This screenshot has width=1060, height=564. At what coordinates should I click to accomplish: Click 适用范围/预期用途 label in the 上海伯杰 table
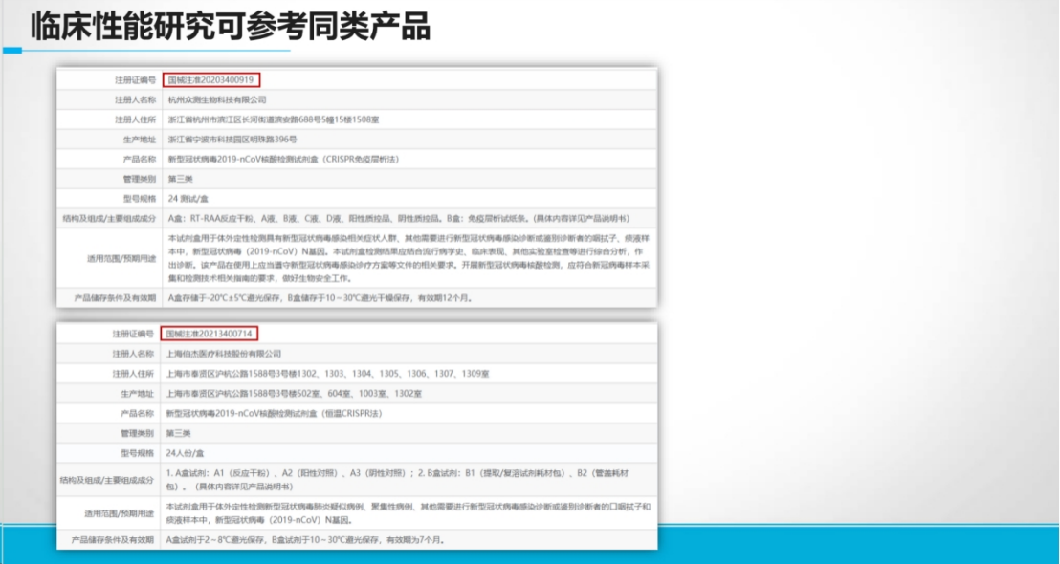pyautogui.click(x=120, y=514)
